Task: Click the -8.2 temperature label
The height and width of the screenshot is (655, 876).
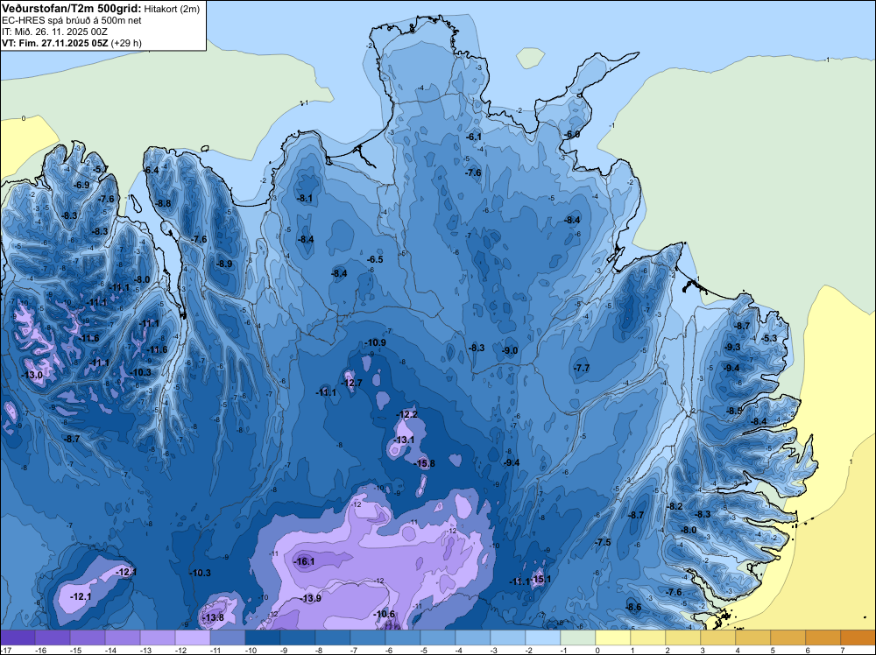Action: pyautogui.click(x=675, y=506)
